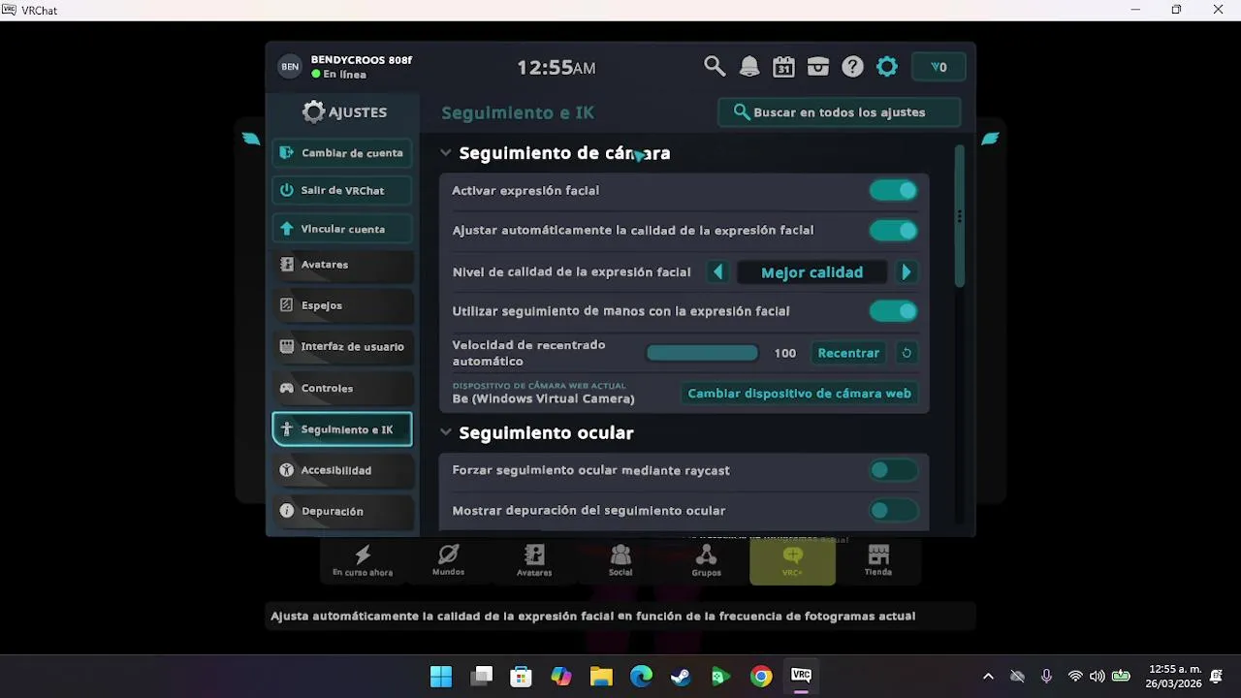Disable the Activar expresión facial toggle
Image resolution: width=1241 pixels, height=698 pixels.
893,190
